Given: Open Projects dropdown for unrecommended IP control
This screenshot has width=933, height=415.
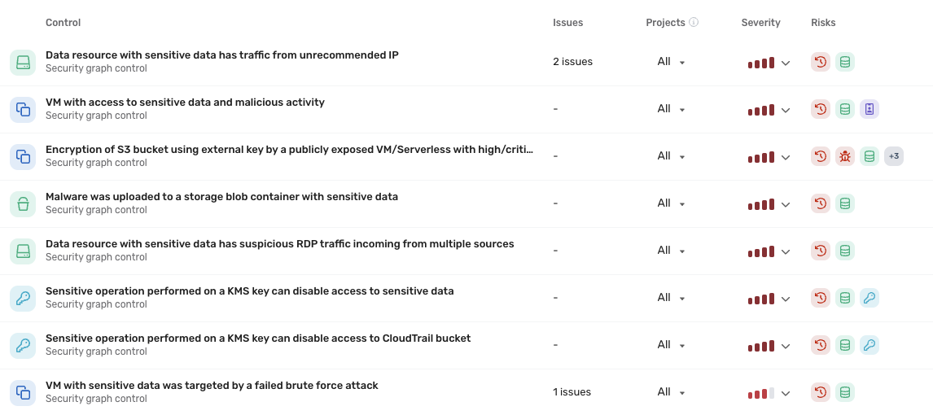Looking at the screenshot, I should (x=671, y=62).
